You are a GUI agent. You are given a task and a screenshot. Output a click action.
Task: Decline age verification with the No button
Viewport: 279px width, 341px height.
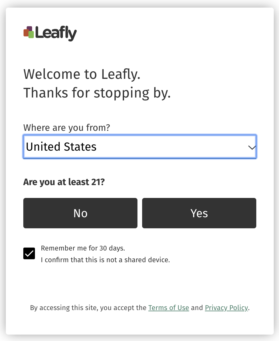click(x=80, y=213)
